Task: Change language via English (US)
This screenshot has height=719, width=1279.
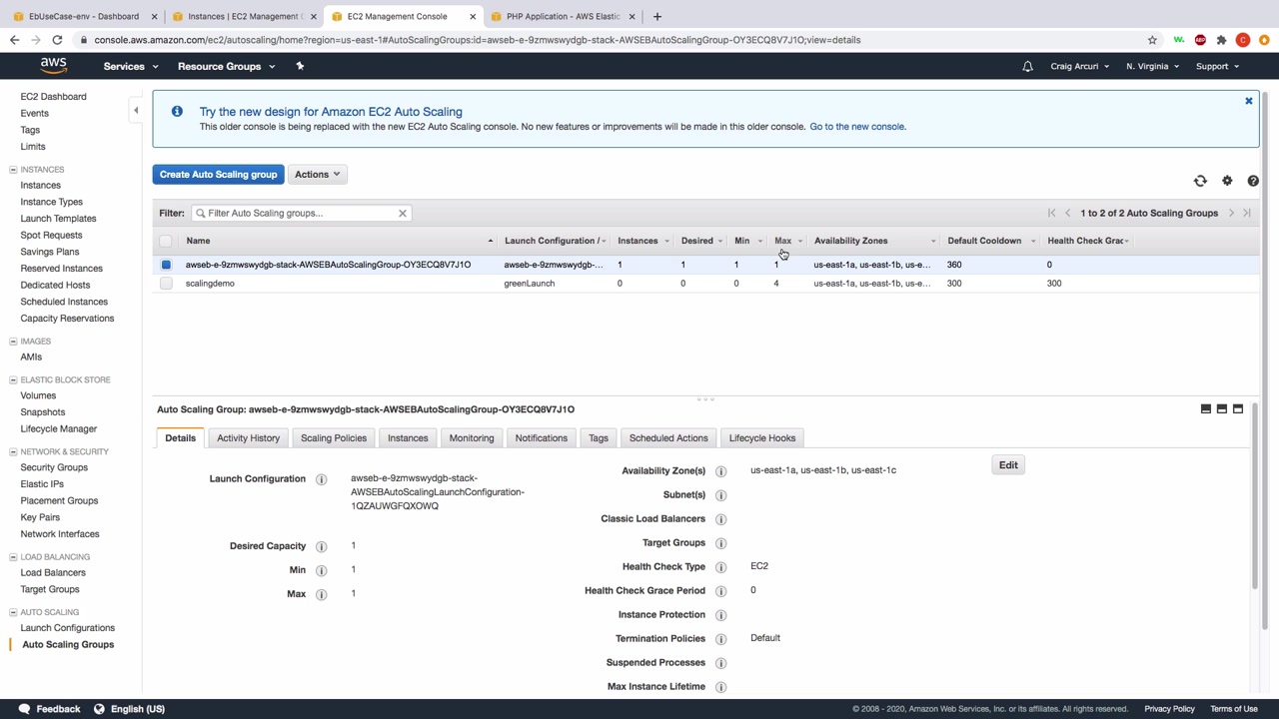Action: click(x=129, y=709)
